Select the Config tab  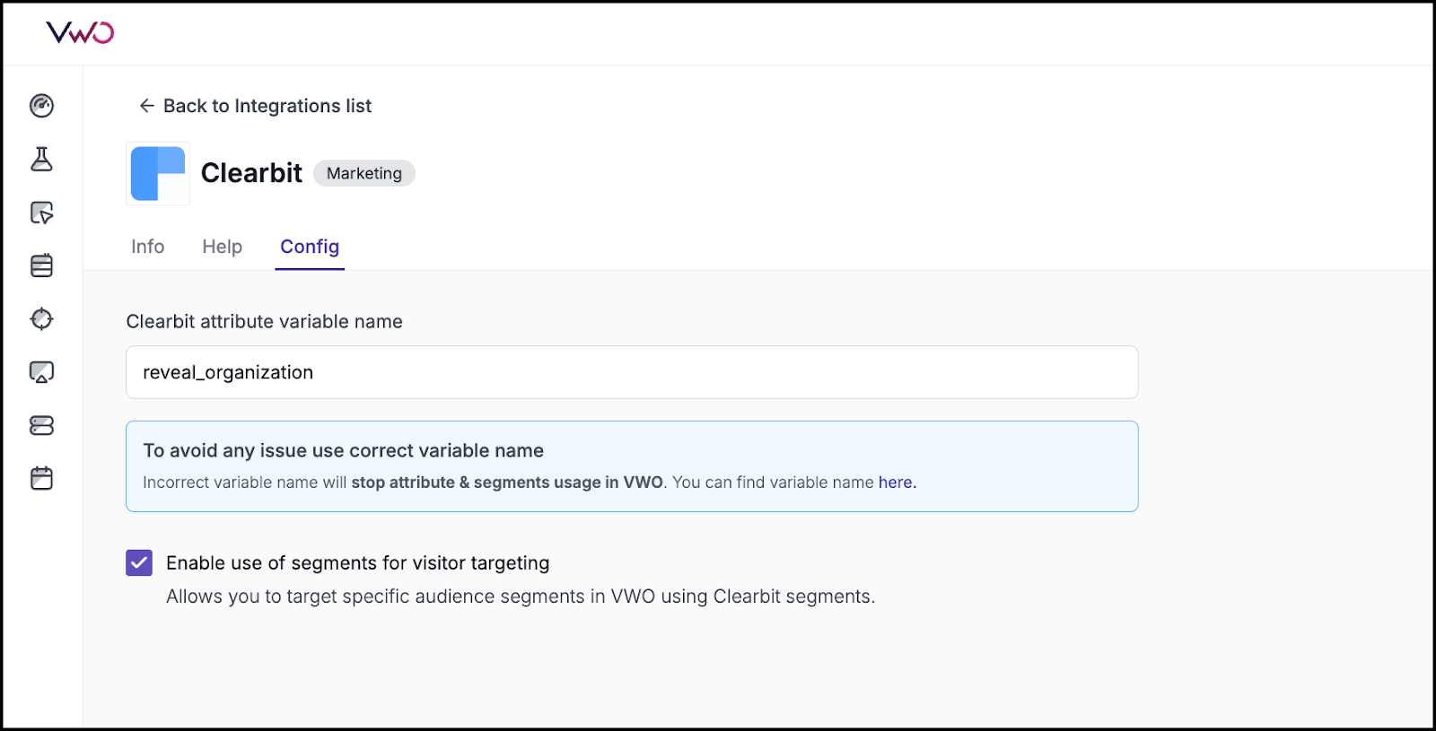click(310, 247)
